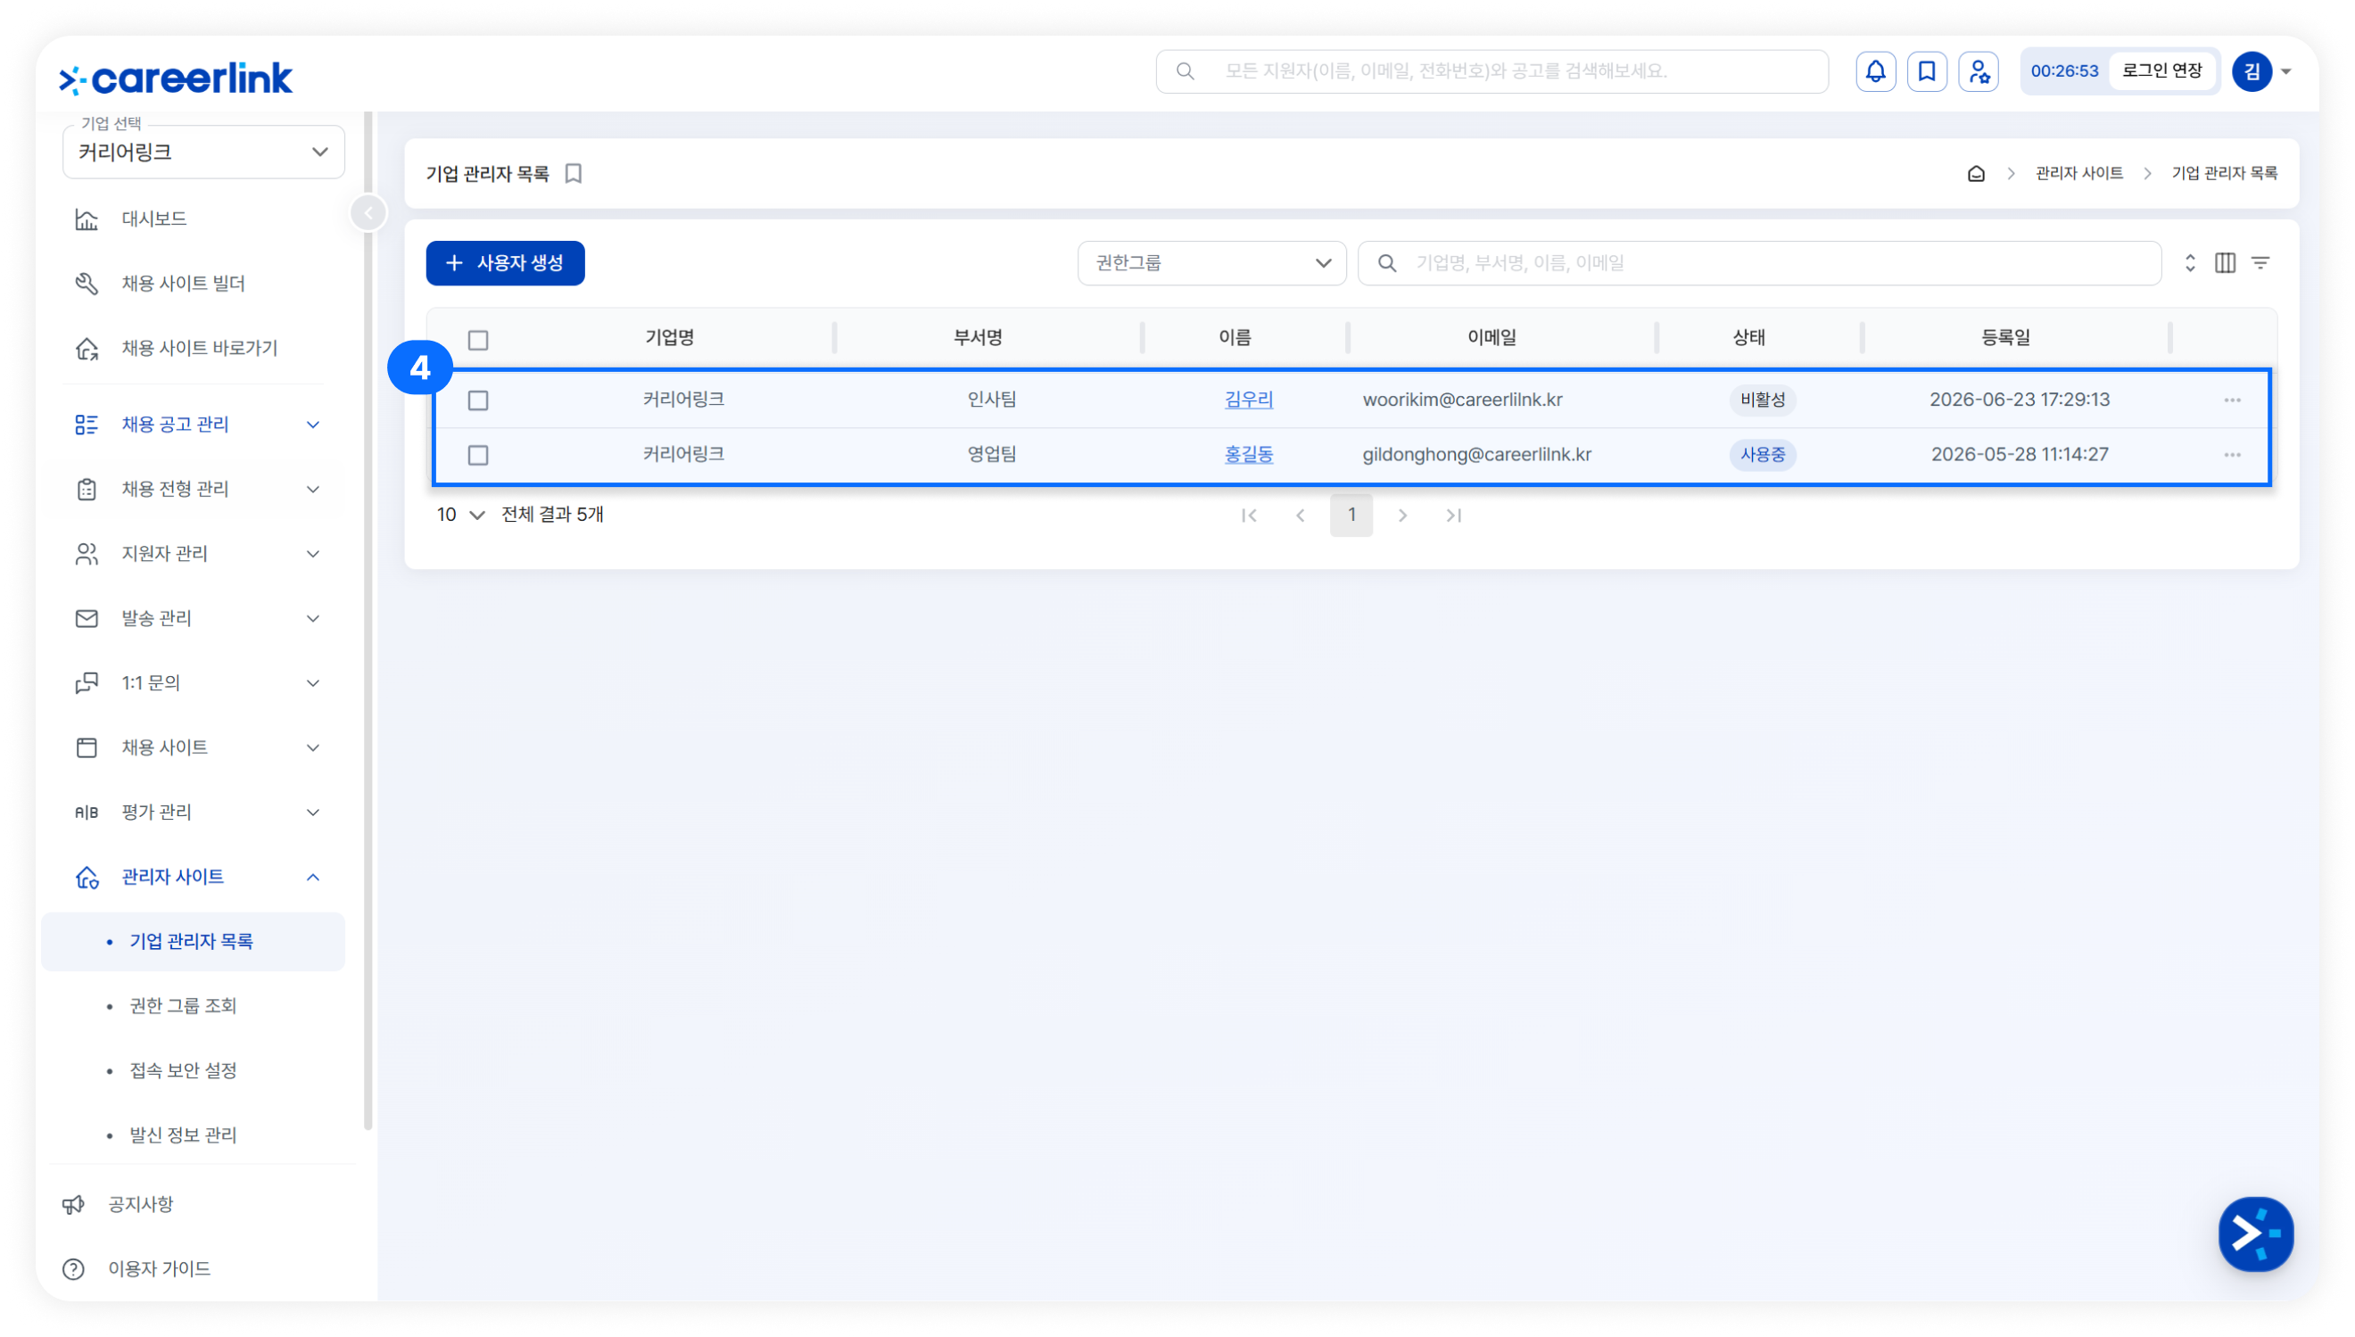Viewport: 2355px width, 1337px height.
Task: Open 이용자 가이드 in the sidebar
Action: (158, 1268)
